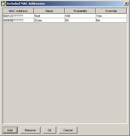Image resolution: width=130 pixels, height=136 pixels.
Task: Click empty area below the table rows
Action: [65, 73]
